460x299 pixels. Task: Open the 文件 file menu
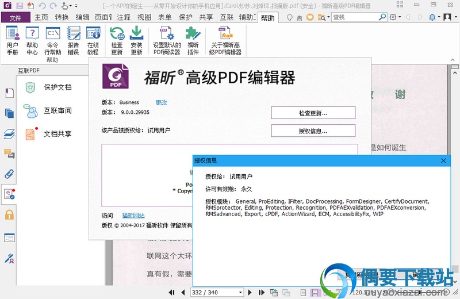pyautogui.click(x=16, y=18)
